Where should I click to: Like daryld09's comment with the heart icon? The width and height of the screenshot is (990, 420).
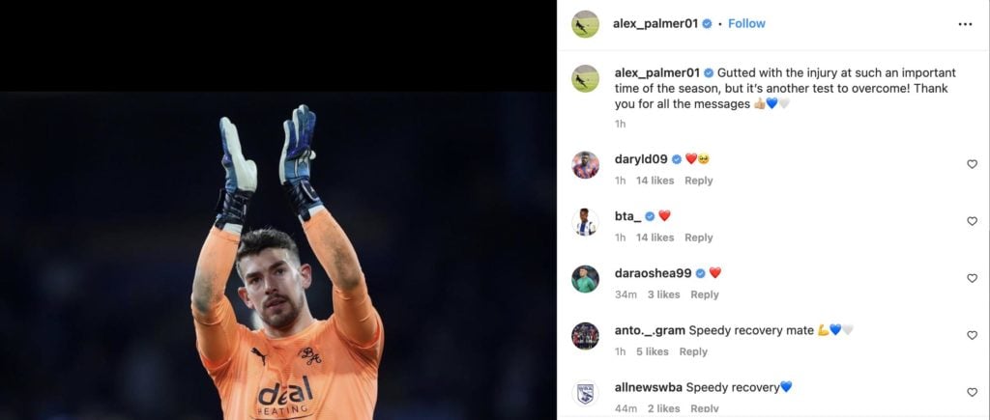coord(972,164)
